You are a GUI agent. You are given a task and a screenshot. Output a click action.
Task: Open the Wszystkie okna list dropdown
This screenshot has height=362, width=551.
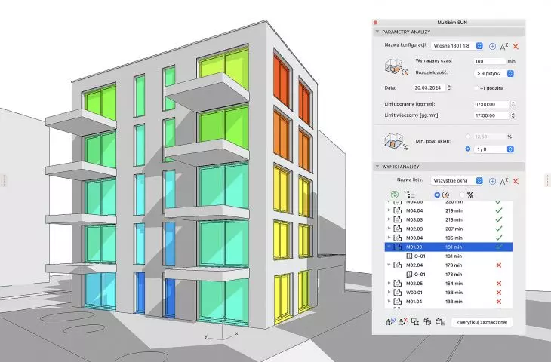[457, 180]
